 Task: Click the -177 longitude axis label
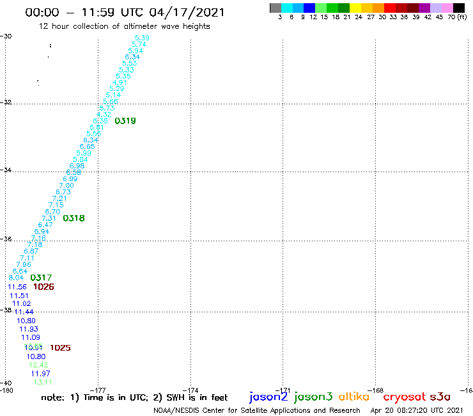[x=98, y=390]
